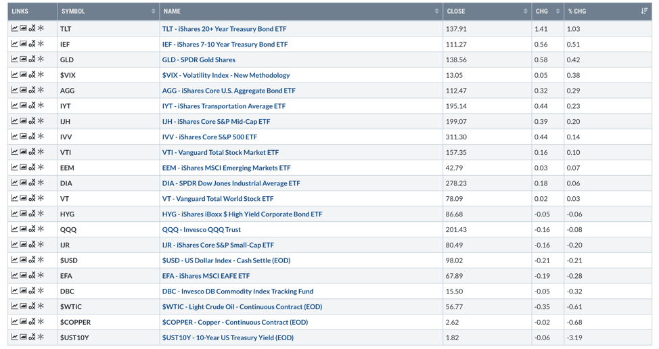Open the IYT iShares Transportation Average ETF link
659x349 pixels.
point(224,106)
